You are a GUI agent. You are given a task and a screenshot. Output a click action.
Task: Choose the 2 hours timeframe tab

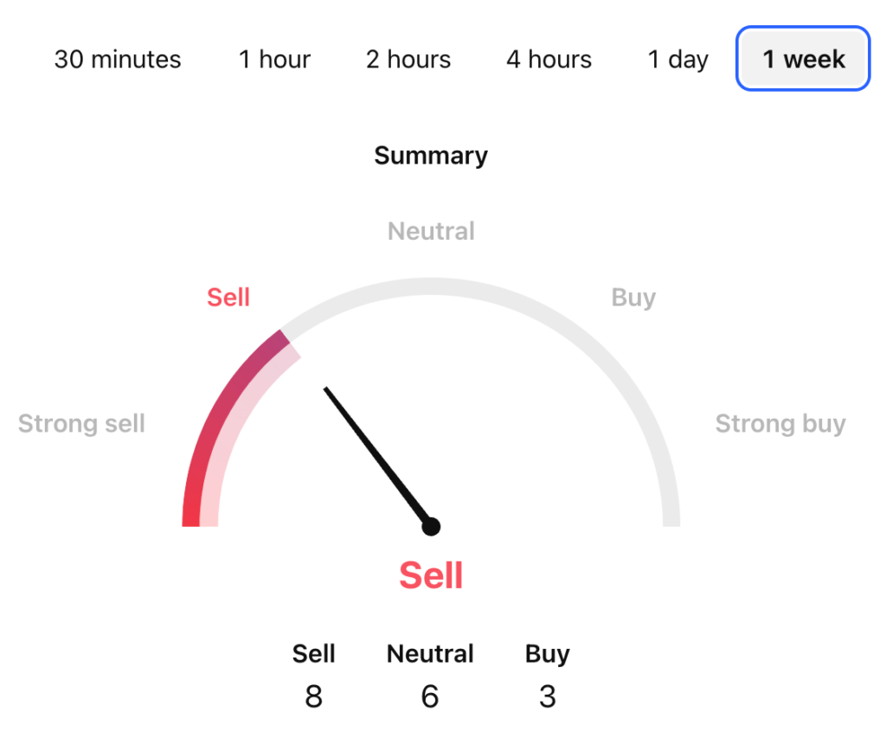[x=408, y=60]
